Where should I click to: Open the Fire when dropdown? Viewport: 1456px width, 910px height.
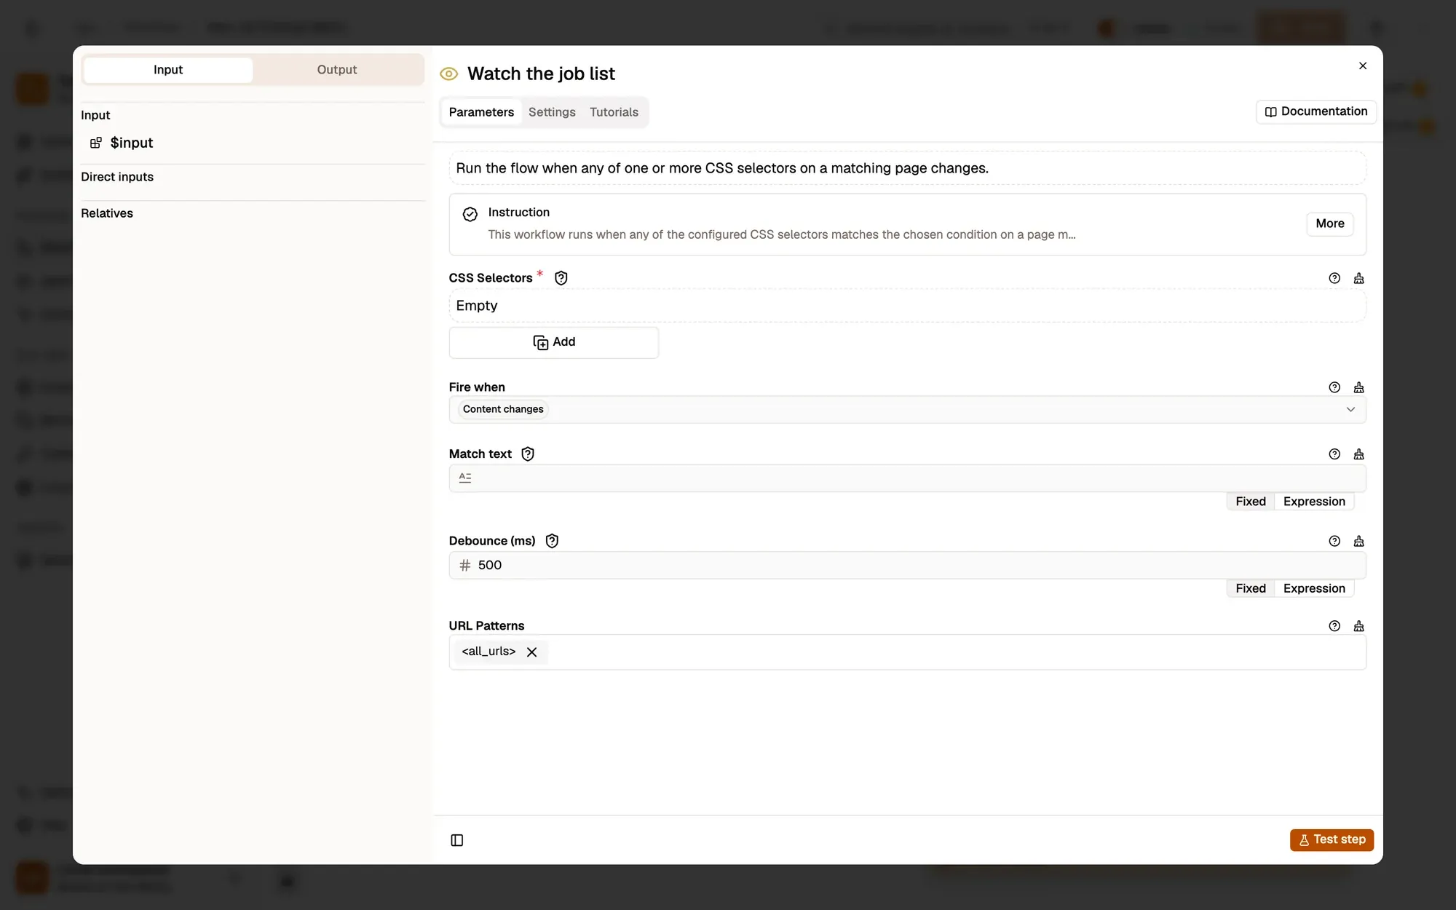click(907, 409)
